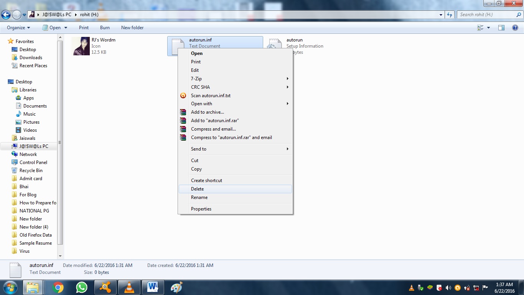Image resolution: width=524 pixels, height=295 pixels.
Task: Open Explorer Help via the question mark icon
Action: point(515,27)
